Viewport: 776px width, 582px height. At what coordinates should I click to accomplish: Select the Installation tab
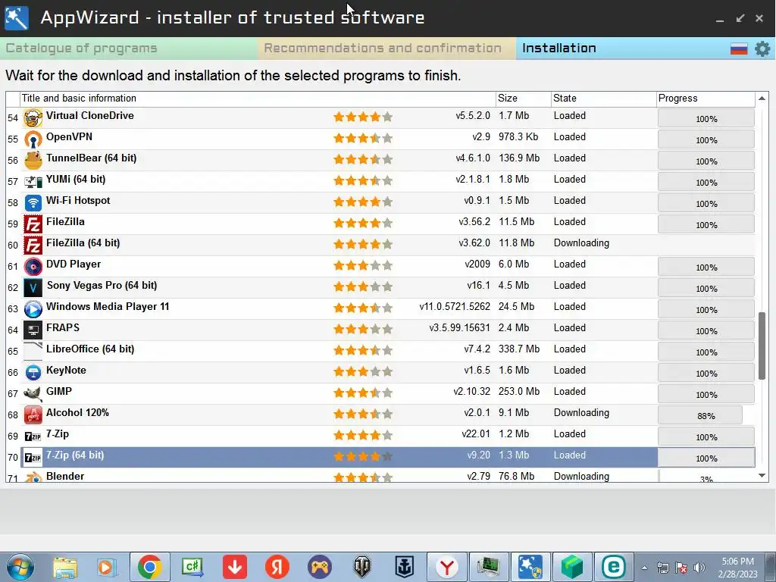(559, 48)
